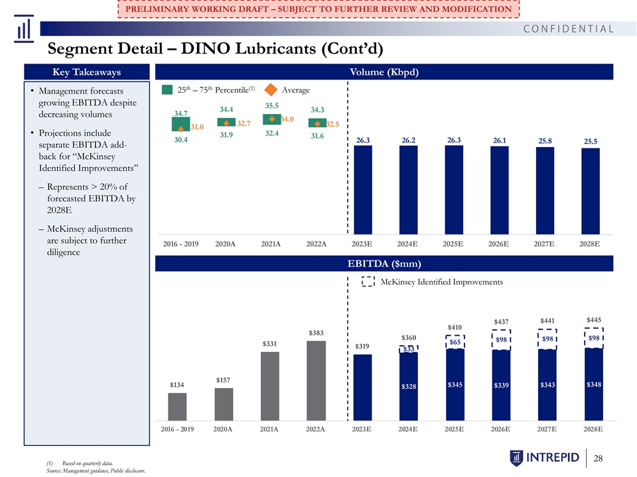Viewport: 637px width, 477px height.
Task: Click the INTREPID wordmark
Action: click(x=553, y=458)
